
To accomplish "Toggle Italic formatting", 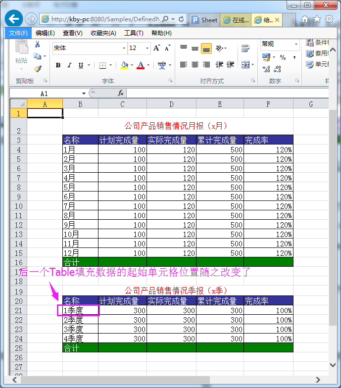I will tap(69, 65).
